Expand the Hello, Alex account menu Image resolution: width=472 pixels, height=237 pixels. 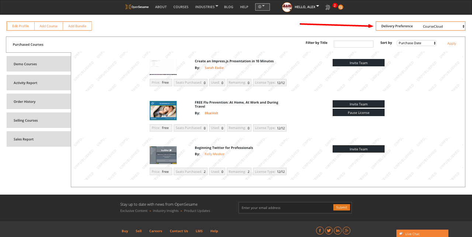[x=307, y=7]
